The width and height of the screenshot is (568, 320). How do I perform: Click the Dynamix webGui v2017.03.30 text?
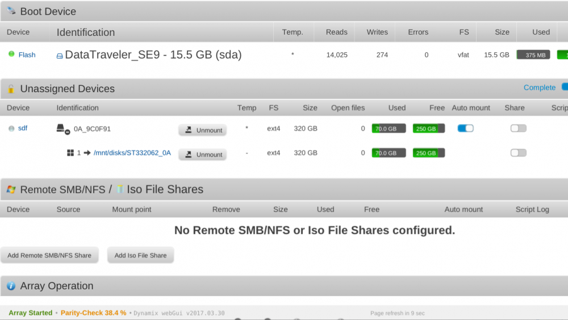(179, 313)
